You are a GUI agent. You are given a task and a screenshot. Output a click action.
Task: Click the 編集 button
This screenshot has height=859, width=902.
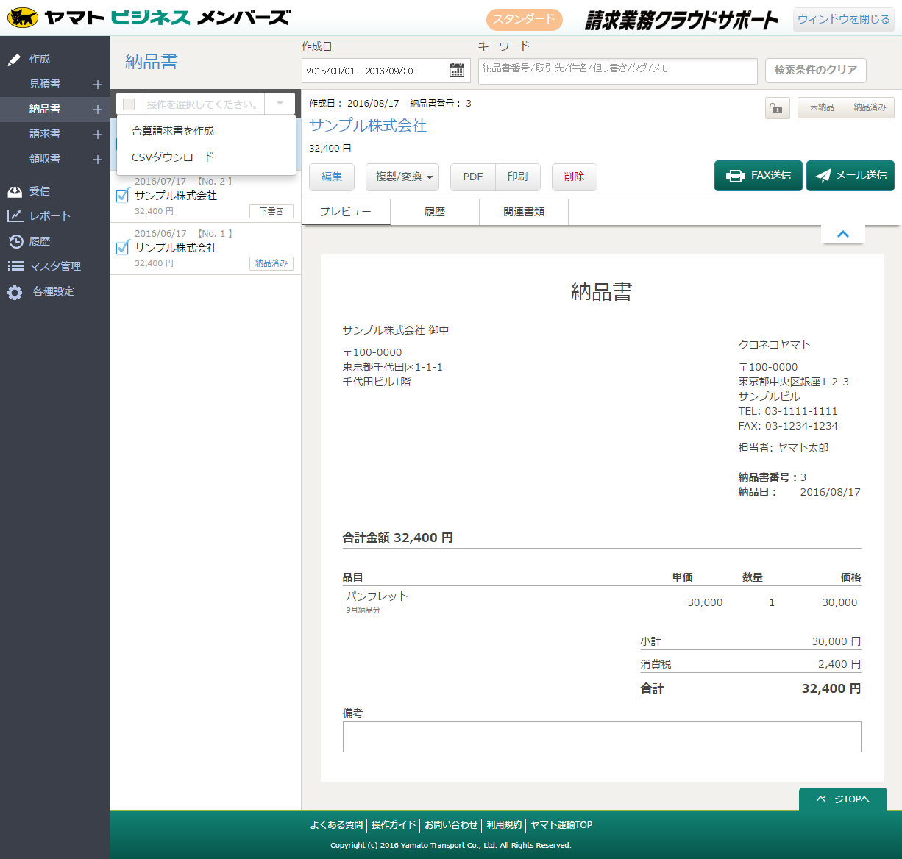[x=332, y=177]
